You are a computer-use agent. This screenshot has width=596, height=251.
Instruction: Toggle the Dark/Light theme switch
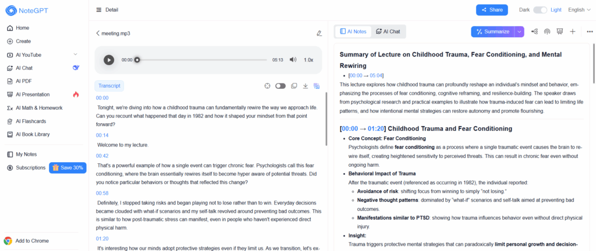pos(541,10)
